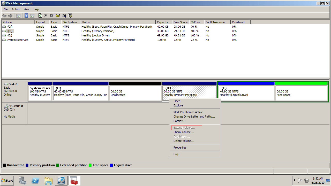Open the Action menu
Viewport: 331px width, 186px height.
pos(16,9)
